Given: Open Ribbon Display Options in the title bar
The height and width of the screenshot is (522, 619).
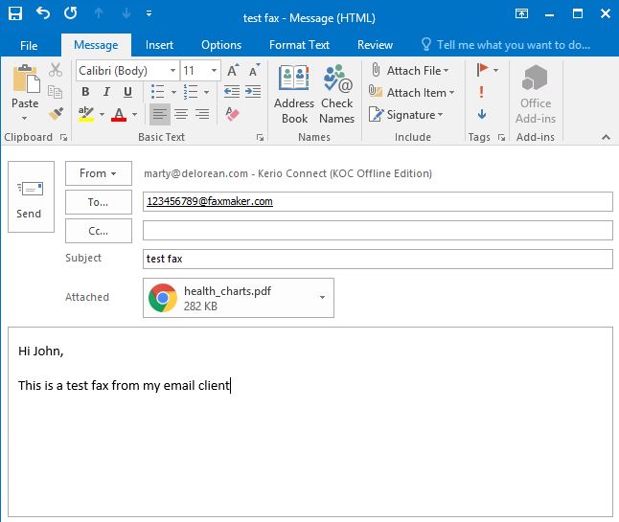Looking at the screenshot, I should 521,13.
